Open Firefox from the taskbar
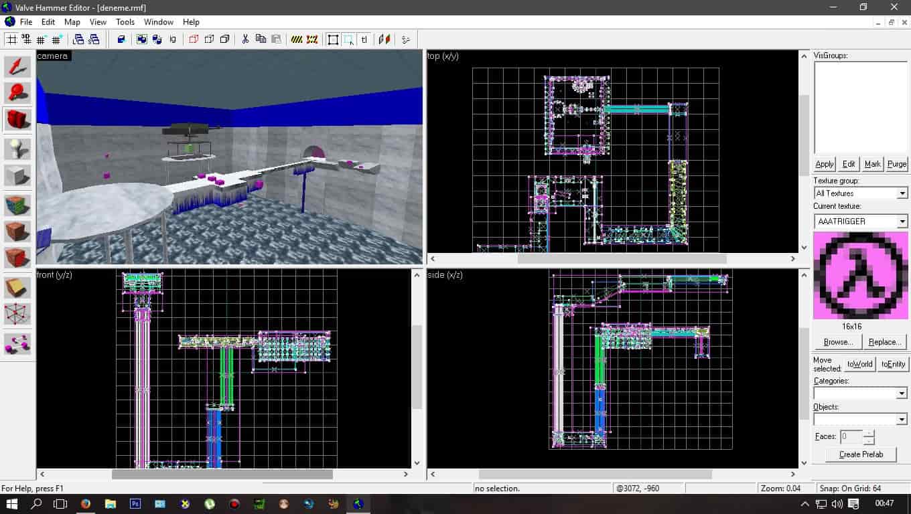The width and height of the screenshot is (911, 514). 86,503
